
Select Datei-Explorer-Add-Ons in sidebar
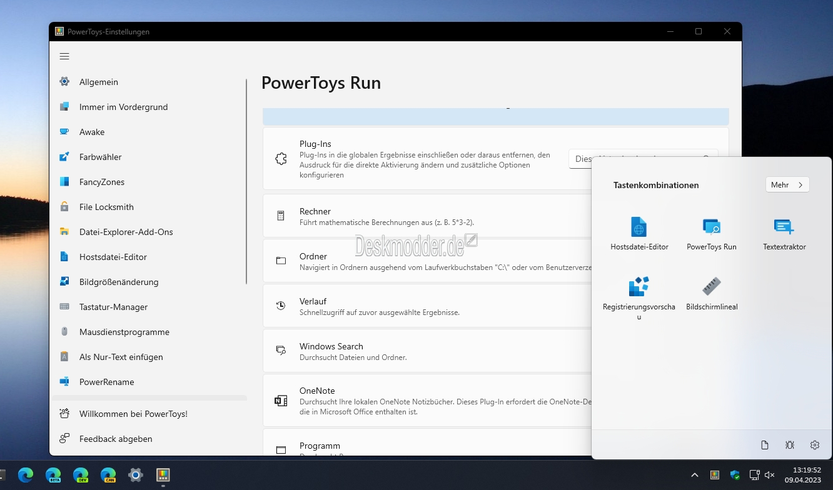149,232
